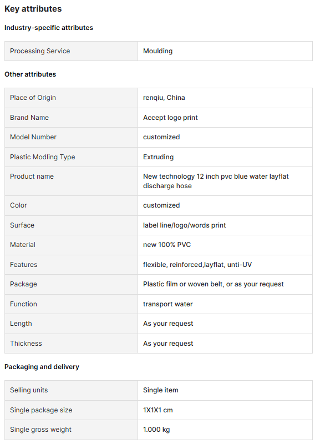Screen dimensions: 315x444
Task: Select the Thickness label cell
Action: point(71,344)
